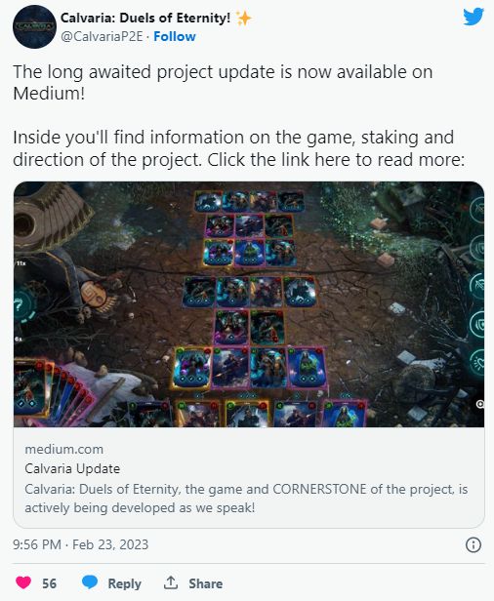Open the tweet info circle icon
The width and height of the screenshot is (494, 601).
coord(473,544)
